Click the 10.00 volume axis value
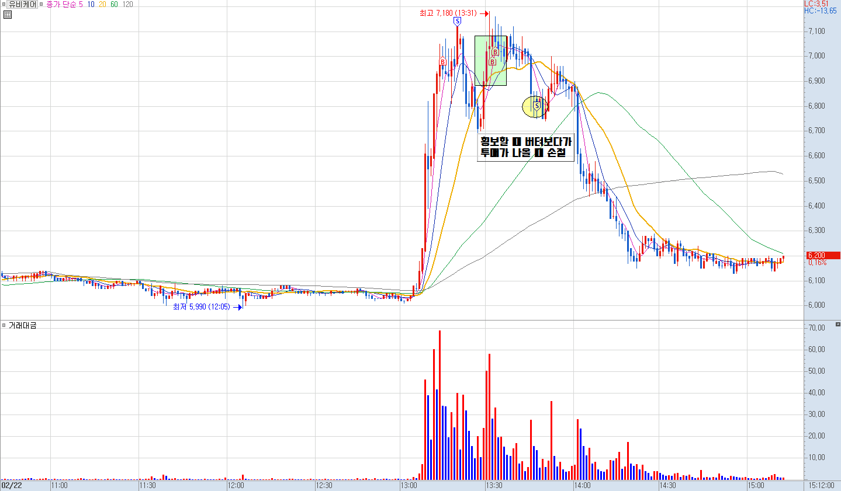 point(817,457)
